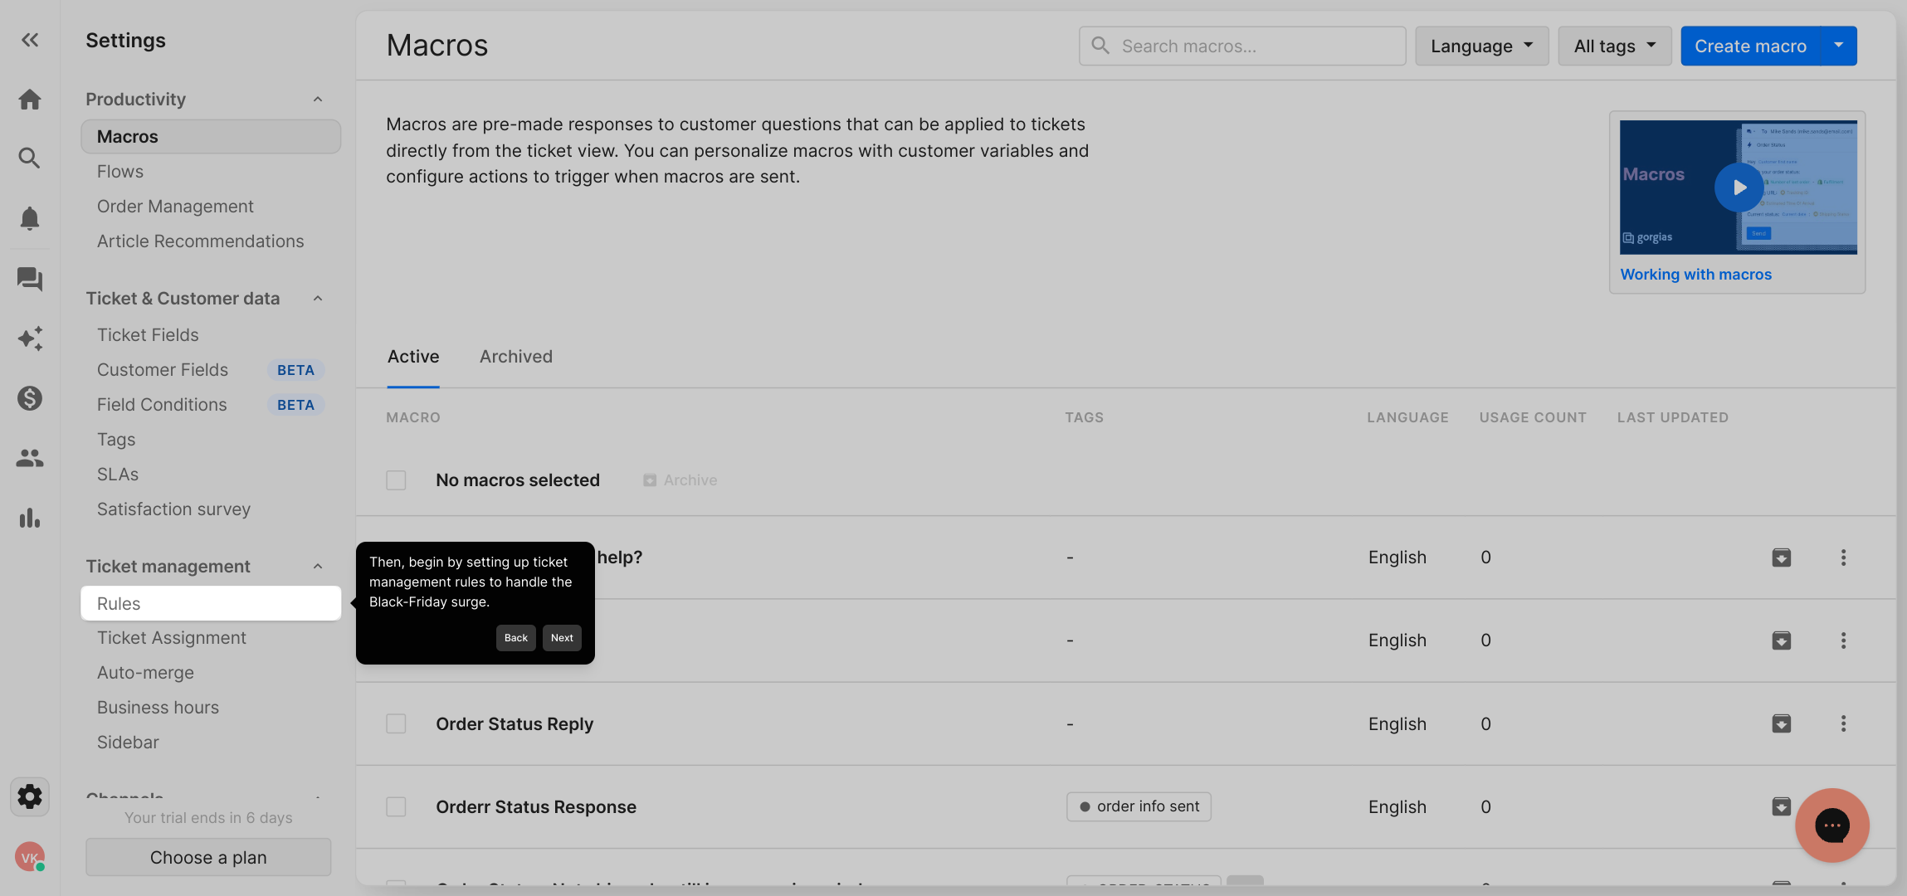
Task: Open the chat support widget bubble
Action: click(x=1831, y=825)
